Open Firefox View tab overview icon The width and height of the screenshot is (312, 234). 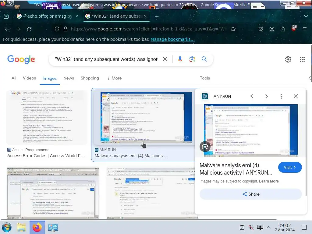pos(6,16)
